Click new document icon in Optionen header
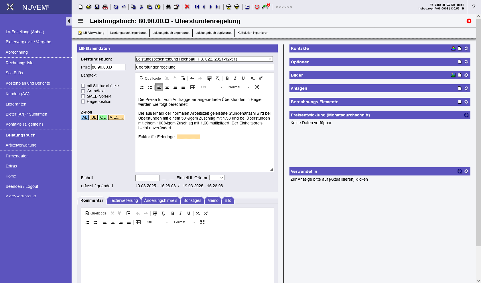 tap(460, 62)
